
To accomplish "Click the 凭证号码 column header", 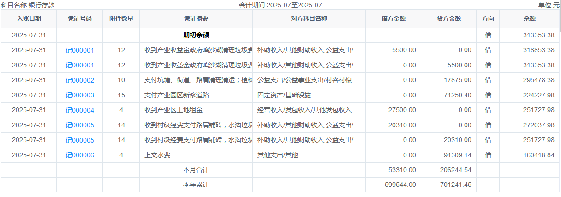I will tap(80, 19).
